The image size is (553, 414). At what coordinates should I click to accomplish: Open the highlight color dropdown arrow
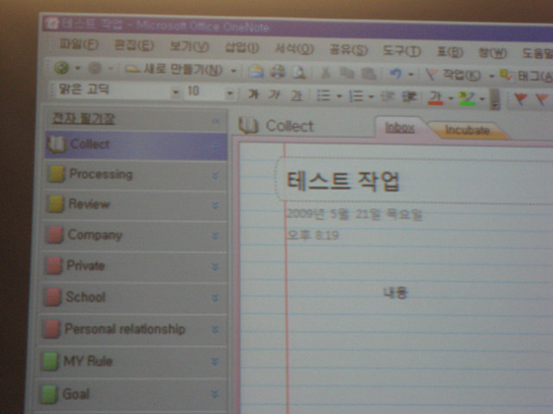(482, 98)
